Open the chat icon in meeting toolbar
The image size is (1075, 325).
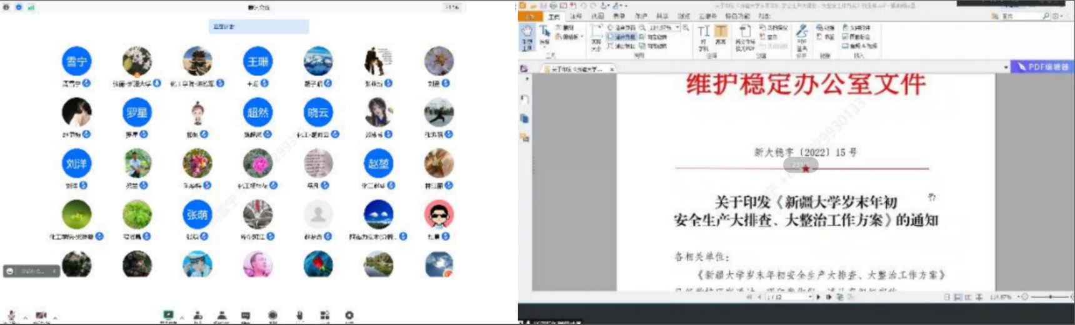(246, 316)
